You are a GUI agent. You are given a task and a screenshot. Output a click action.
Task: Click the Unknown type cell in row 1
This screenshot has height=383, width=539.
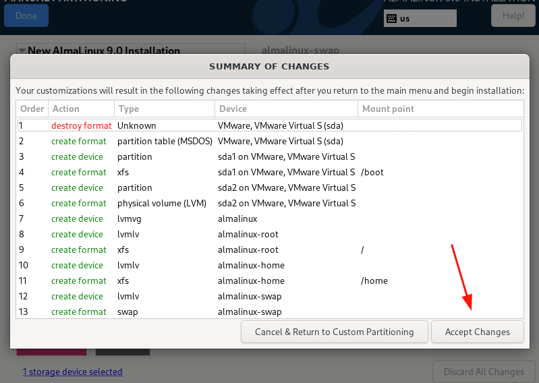coord(136,125)
